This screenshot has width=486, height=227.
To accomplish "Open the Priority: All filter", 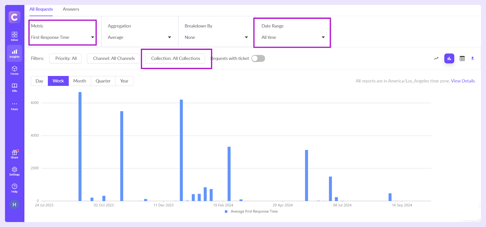I will click(66, 58).
